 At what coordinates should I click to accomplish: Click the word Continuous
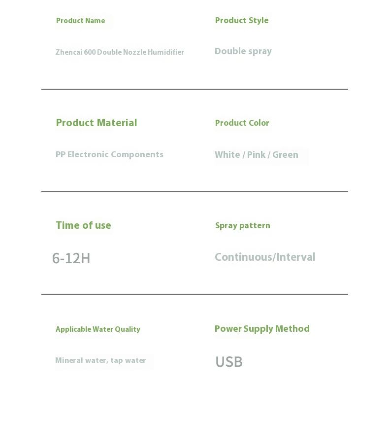[244, 257]
